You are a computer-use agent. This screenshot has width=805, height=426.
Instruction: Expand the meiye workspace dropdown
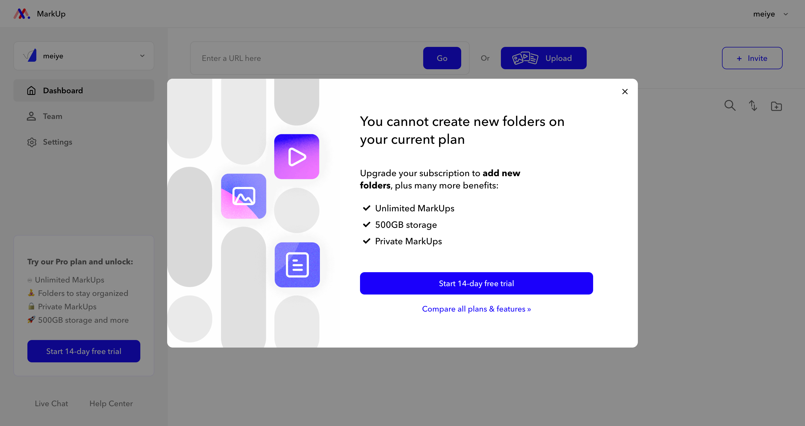click(x=142, y=56)
